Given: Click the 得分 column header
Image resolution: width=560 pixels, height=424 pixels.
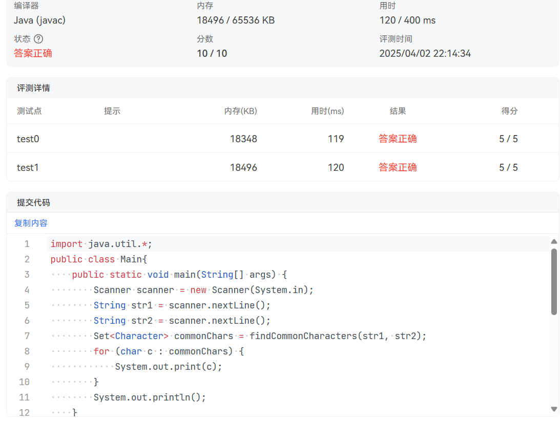Looking at the screenshot, I should coord(510,111).
